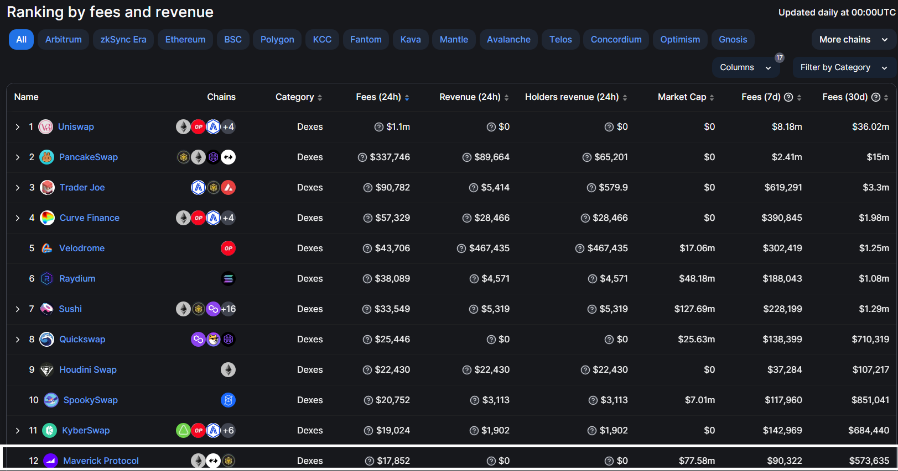
Task: Select the BSC chain tab
Action: tap(233, 40)
